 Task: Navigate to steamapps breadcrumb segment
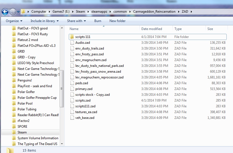[99, 12]
